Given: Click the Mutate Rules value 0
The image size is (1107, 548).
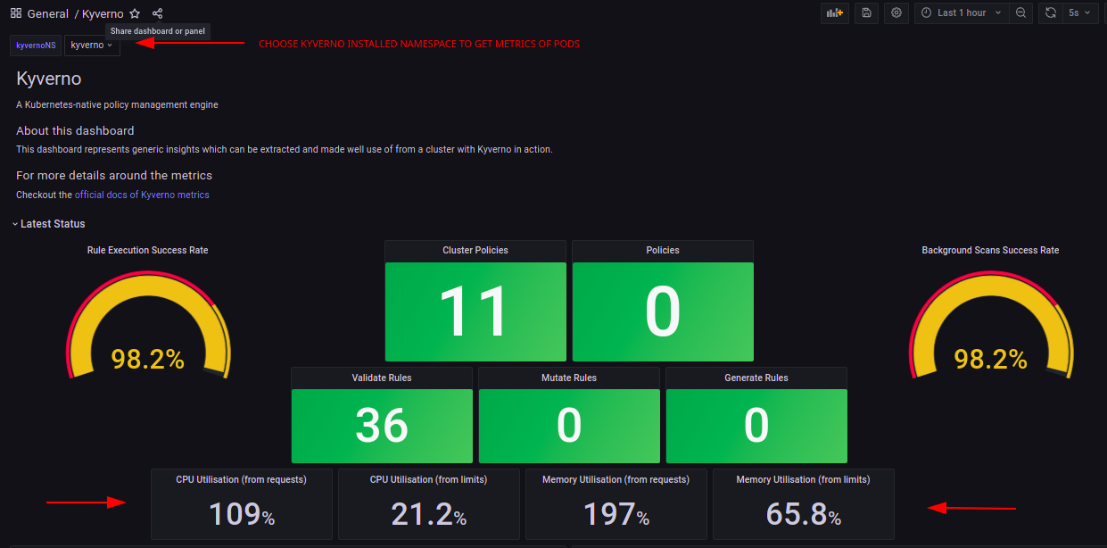Looking at the screenshot, I should tap(569, 426).
